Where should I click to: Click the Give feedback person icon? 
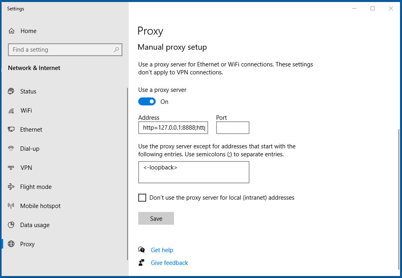[x=141, y=262]
